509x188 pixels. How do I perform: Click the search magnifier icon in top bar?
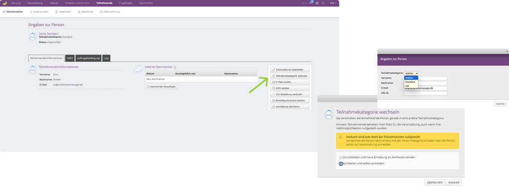point(323,3)
